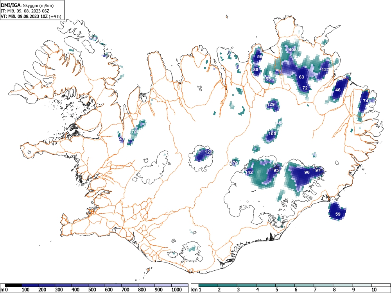
Task: Click the "1000" tick label in the legend
Action: pos(177,290)
